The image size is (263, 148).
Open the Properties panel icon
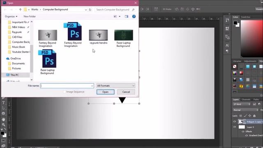(x=227, y=28)
